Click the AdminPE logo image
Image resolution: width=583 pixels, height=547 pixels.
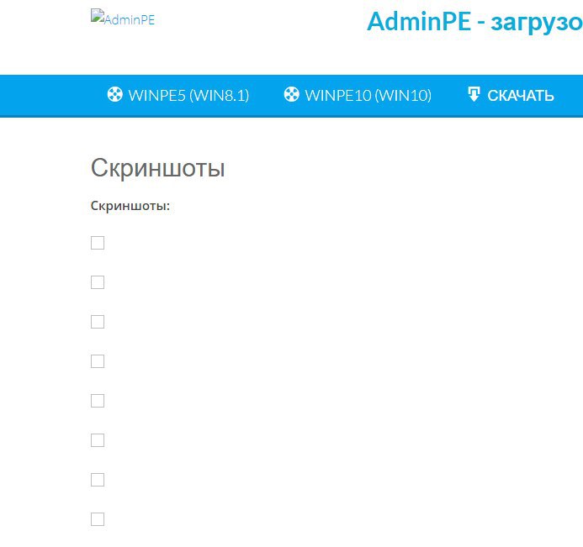(123, 17)
